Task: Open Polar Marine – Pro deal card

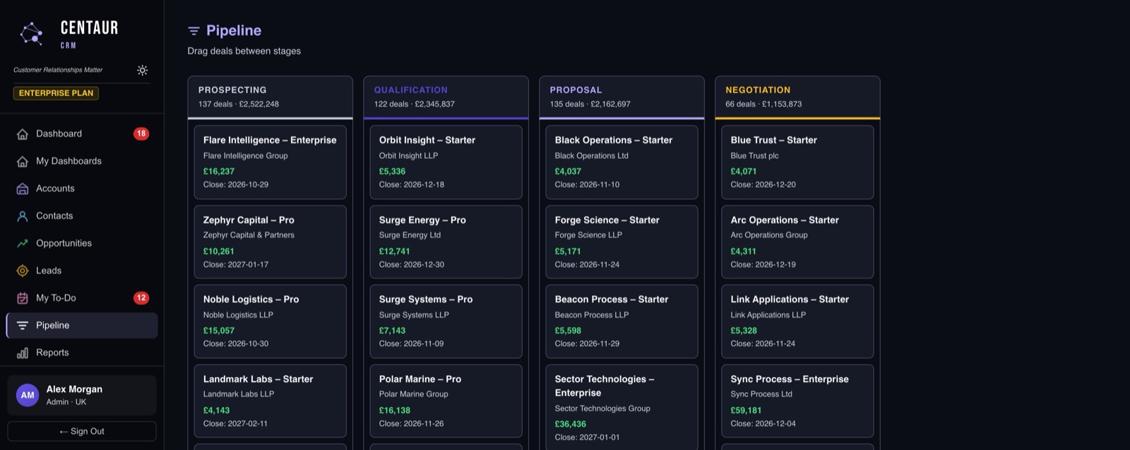Action: pos(446,401)
